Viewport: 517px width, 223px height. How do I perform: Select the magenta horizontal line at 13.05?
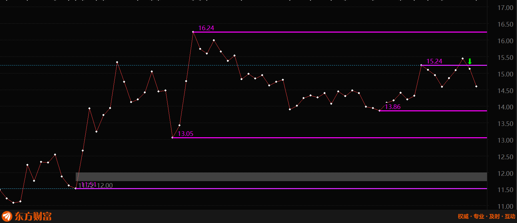[330, 138]
